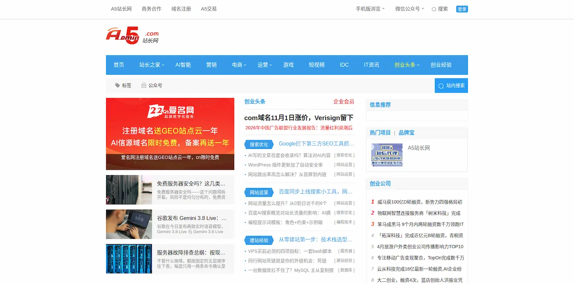Open article 从零建站第一步：技术栈选型
Viewport: 574px width, 284px height.
click(x=316, y=239)
